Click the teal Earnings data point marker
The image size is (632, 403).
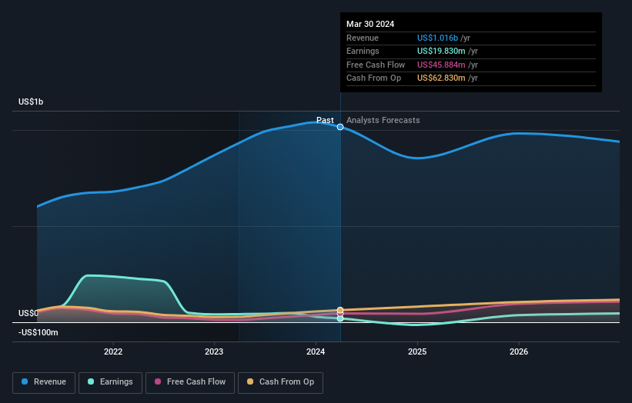click(x=340, y=318)
